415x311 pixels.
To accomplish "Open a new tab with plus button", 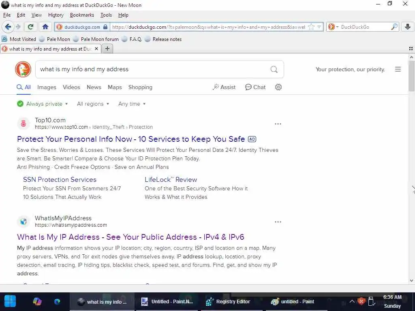I will 107,49.
